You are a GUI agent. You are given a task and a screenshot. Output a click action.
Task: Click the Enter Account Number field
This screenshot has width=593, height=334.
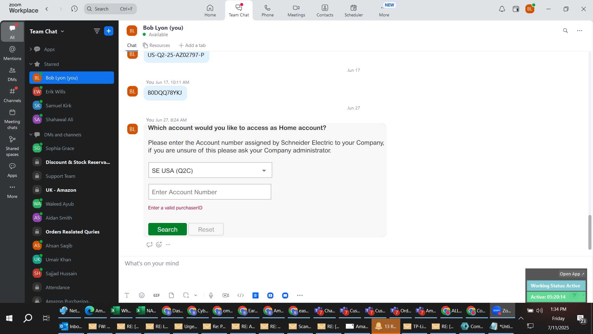[x=210, y=192]
